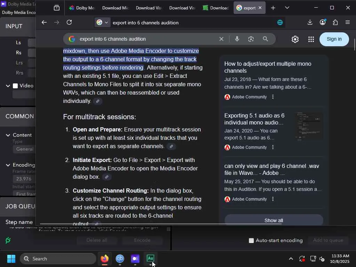Open 'How to adjust/export multiple mono channels' link
Screen dimensions: 356x267
click(x=268, y=67)
